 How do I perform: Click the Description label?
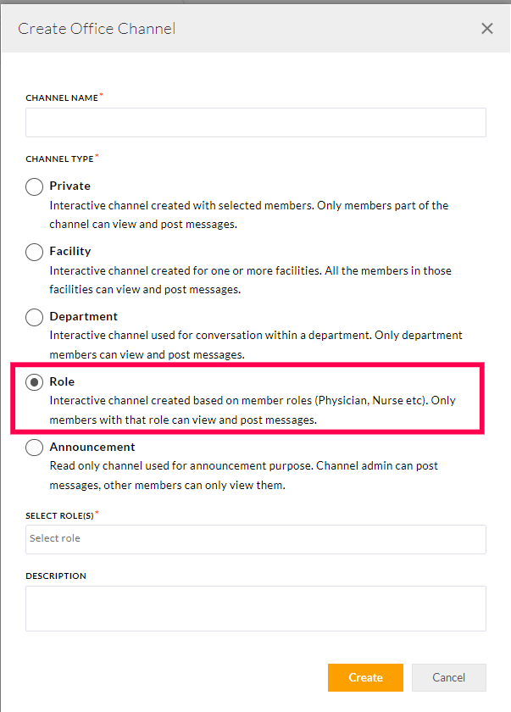click(56, 576)
